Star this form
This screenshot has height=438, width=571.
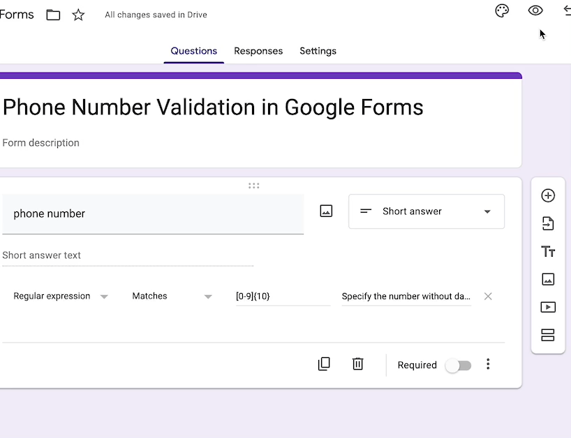click(78, 15)
